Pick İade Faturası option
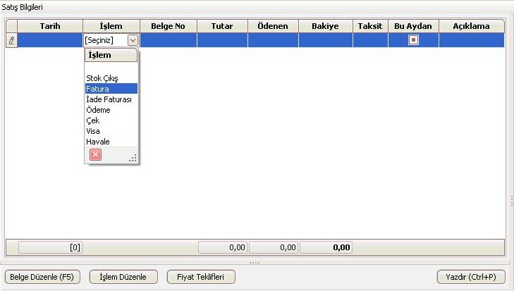This screenshot has width=514, height=291. pos(111,99)
